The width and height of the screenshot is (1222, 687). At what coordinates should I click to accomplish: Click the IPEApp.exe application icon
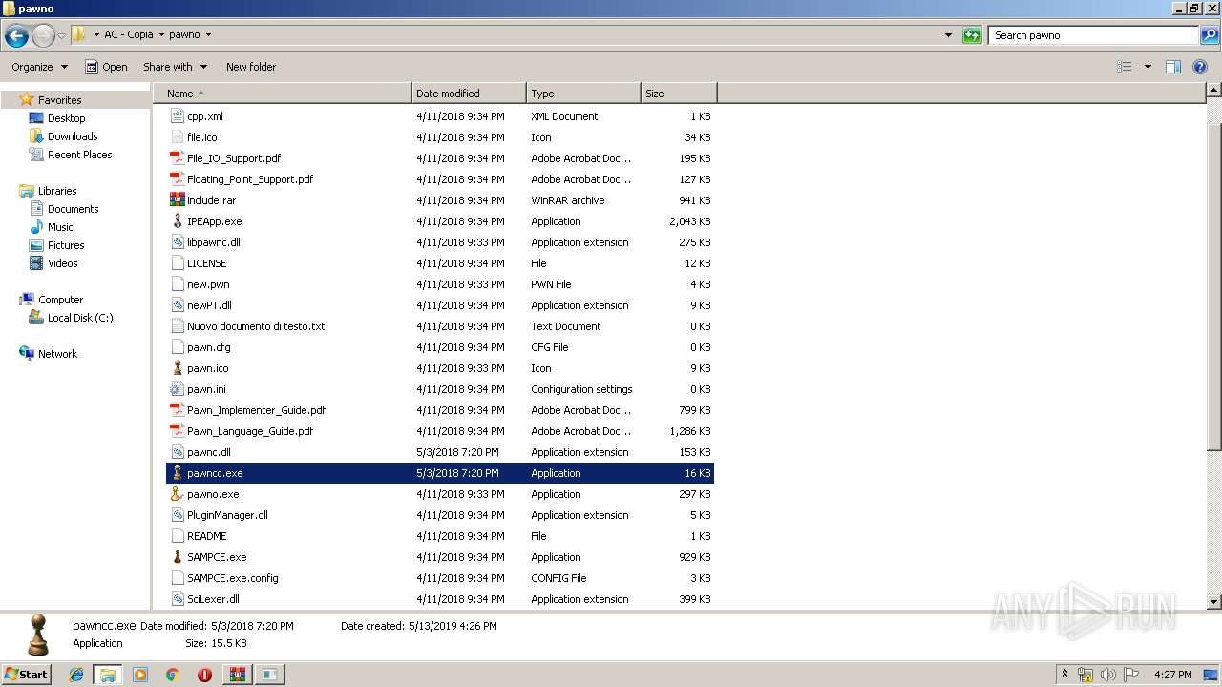click(x=177, y=221)
